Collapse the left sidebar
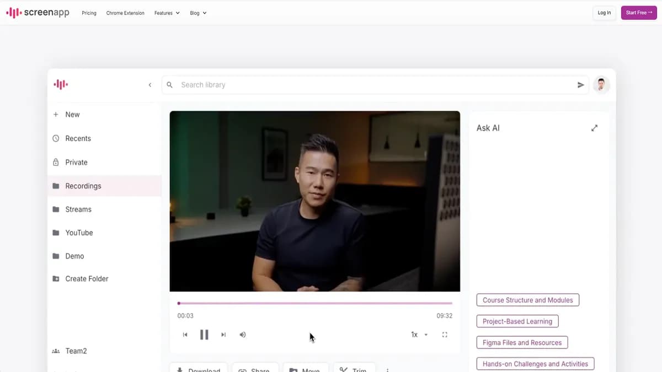Screen dimensions: 662x372 [150, 85]
